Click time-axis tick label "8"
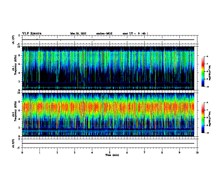Image resolution: width=222 pixels, height=171 pixels. click(x=162, y=153)
